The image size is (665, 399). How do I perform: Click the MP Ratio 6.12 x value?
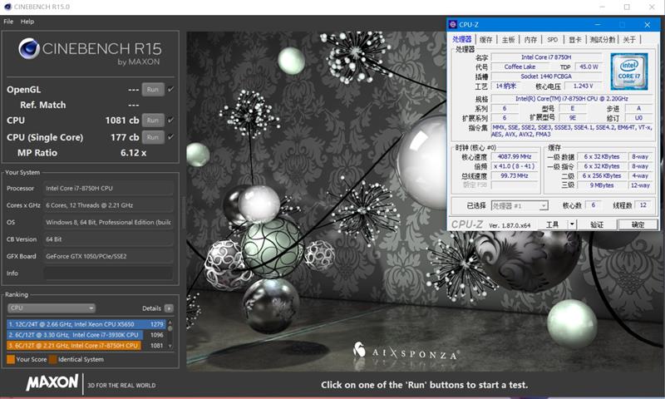(133, 153)
